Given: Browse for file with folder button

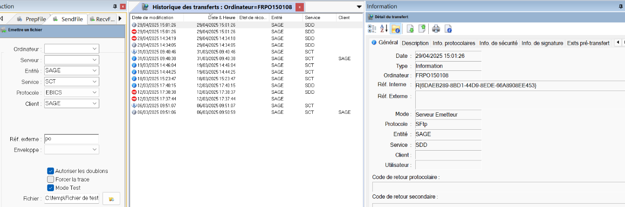Looking at the screenshot, I should [111, 199].
